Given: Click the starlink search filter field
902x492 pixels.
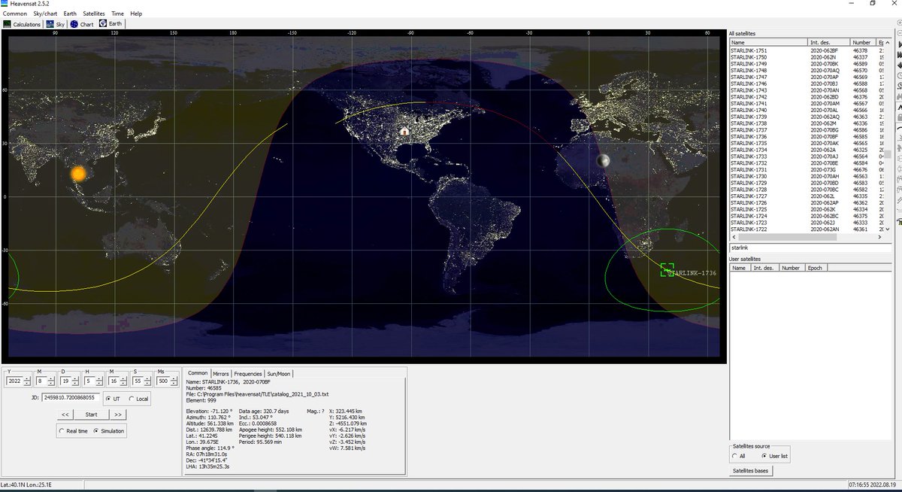Looking at the screenshot, I should click(809, 247).
